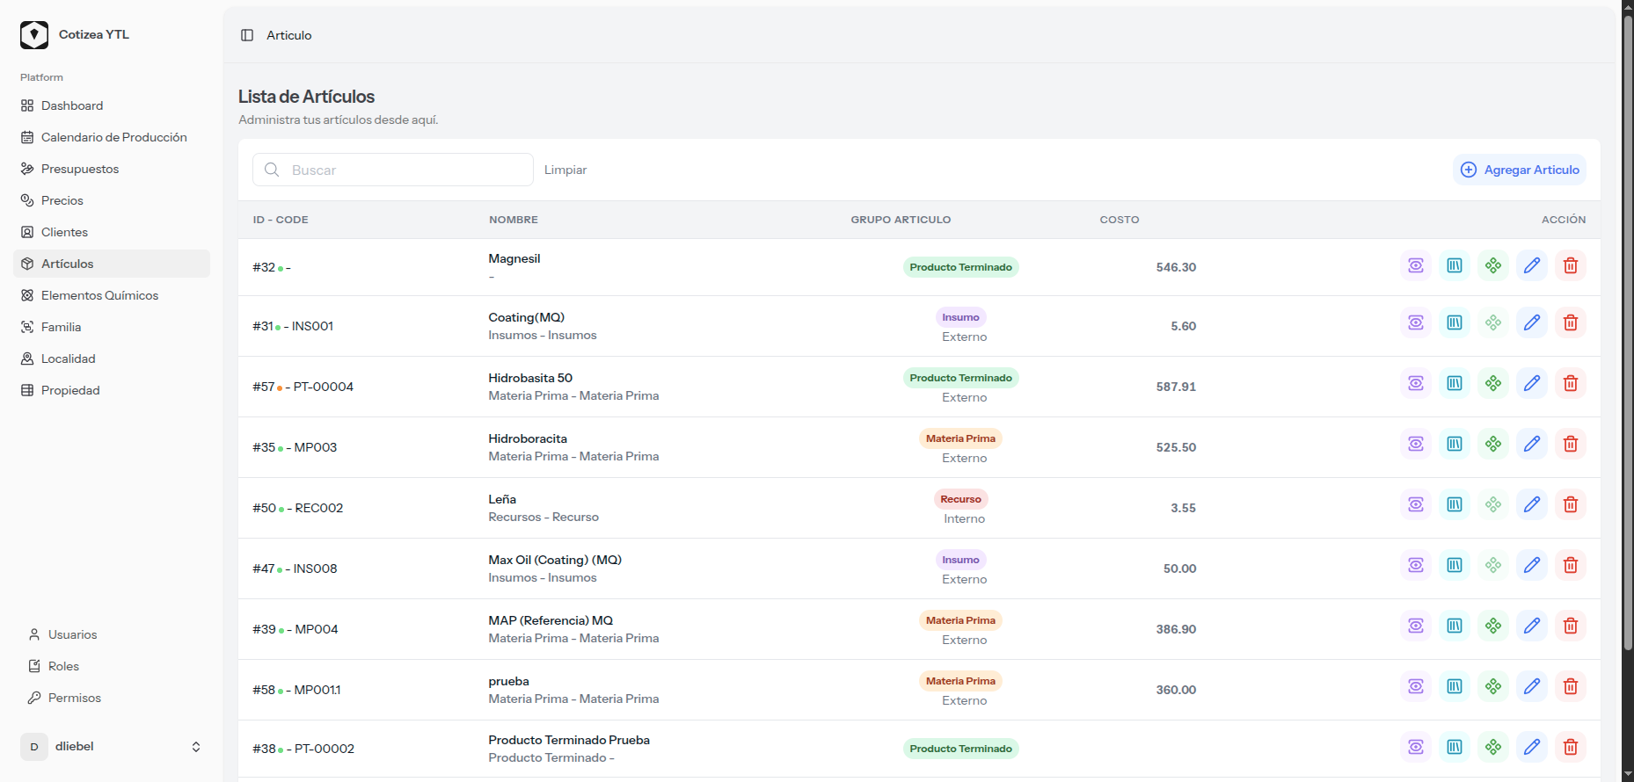Edit the Hidroboracita article with pencil icon
This screenshot has width=1634, height=782.
point(1531,444)
